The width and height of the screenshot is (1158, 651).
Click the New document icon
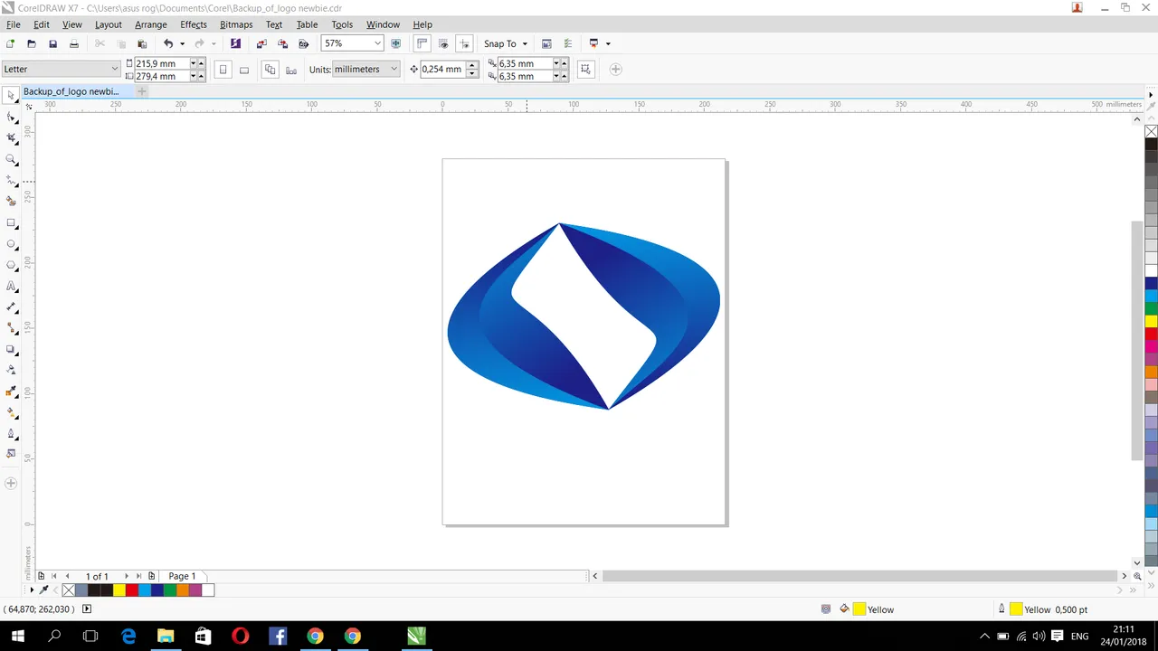pos(10,43)
